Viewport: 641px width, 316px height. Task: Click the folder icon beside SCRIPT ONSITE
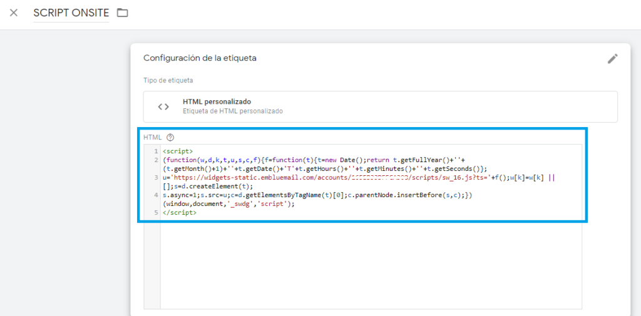click(x=123, y=13)
